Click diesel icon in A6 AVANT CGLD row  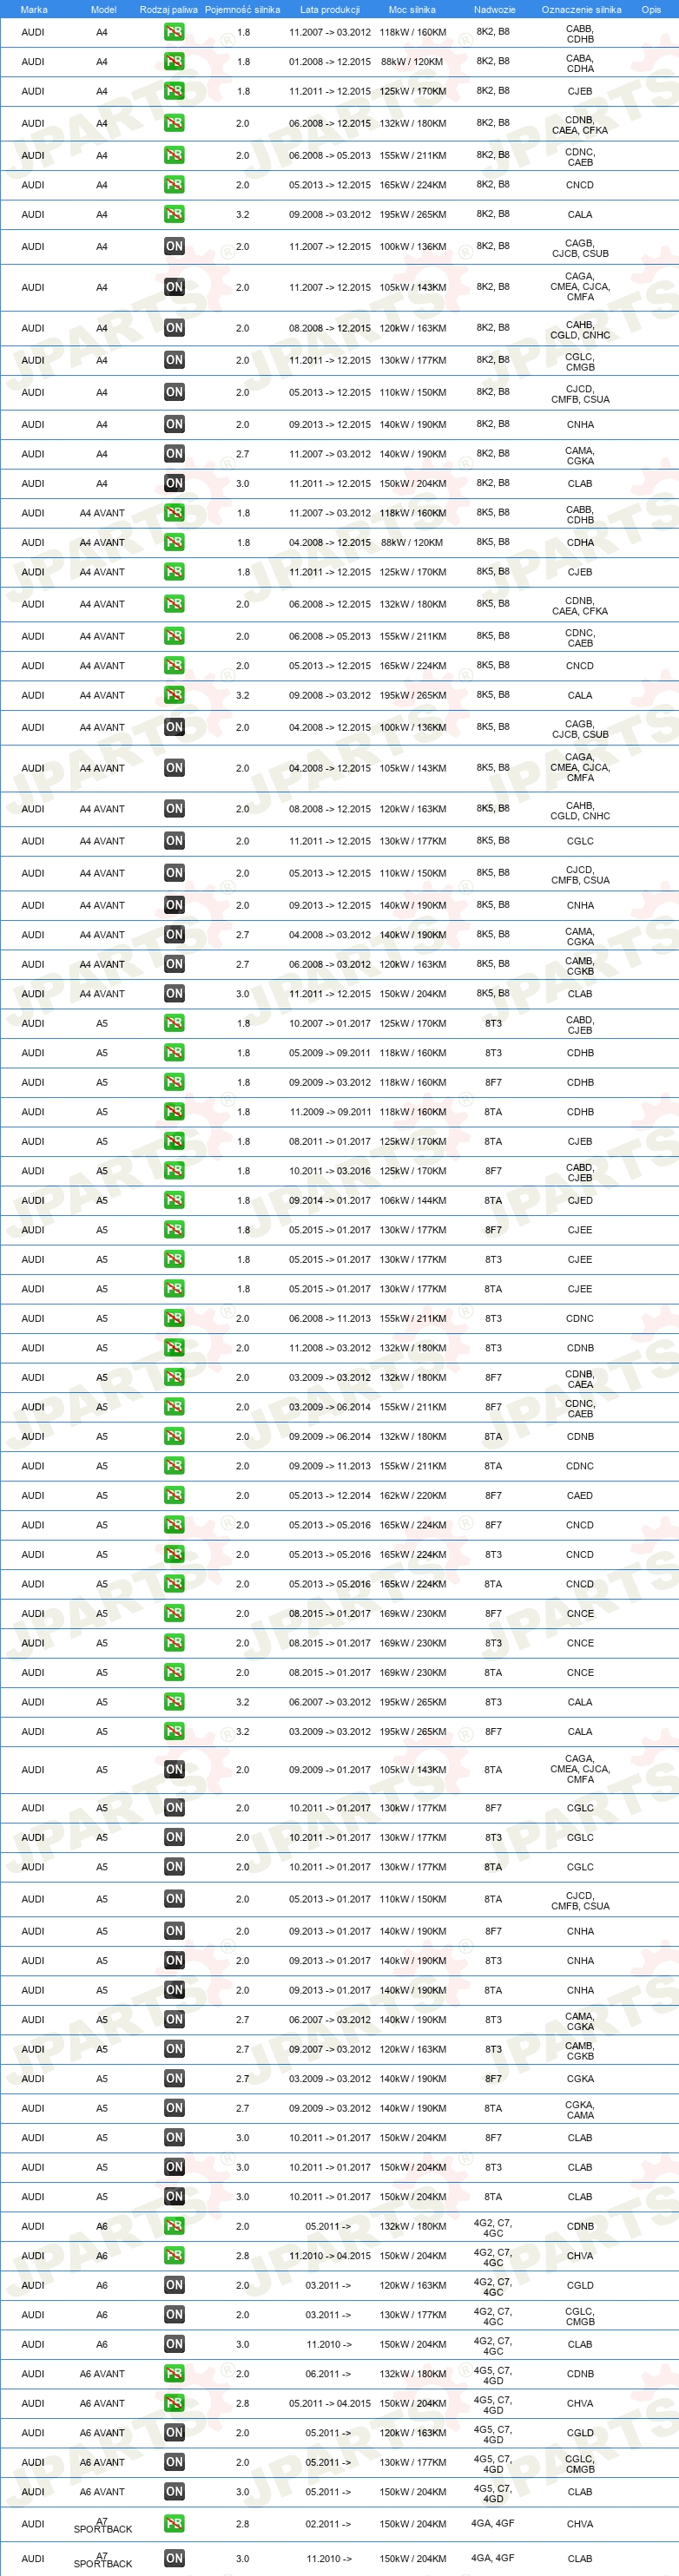tap(174, 2433)
